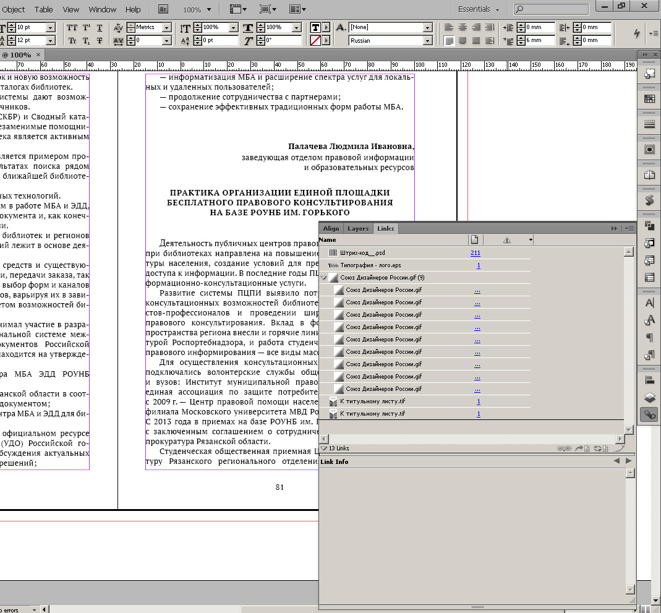Click text fill color swatch
The height and width of the screenshot is (613, 661).
315,27
